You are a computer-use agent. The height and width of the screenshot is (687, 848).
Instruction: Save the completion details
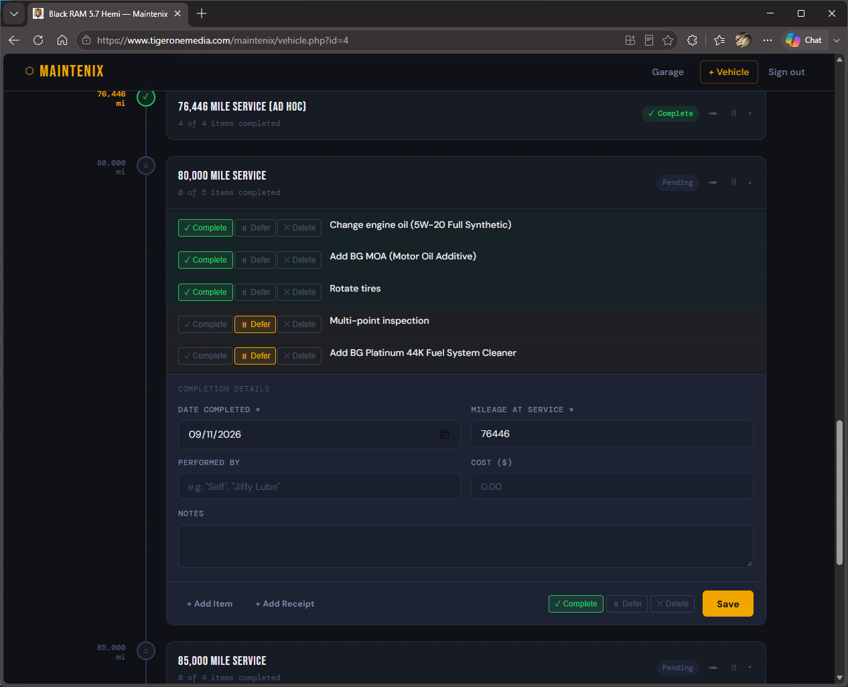[728, 604]
